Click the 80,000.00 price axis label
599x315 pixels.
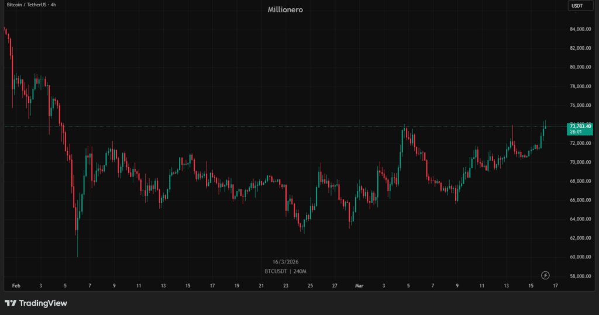(x=580, y=67)
